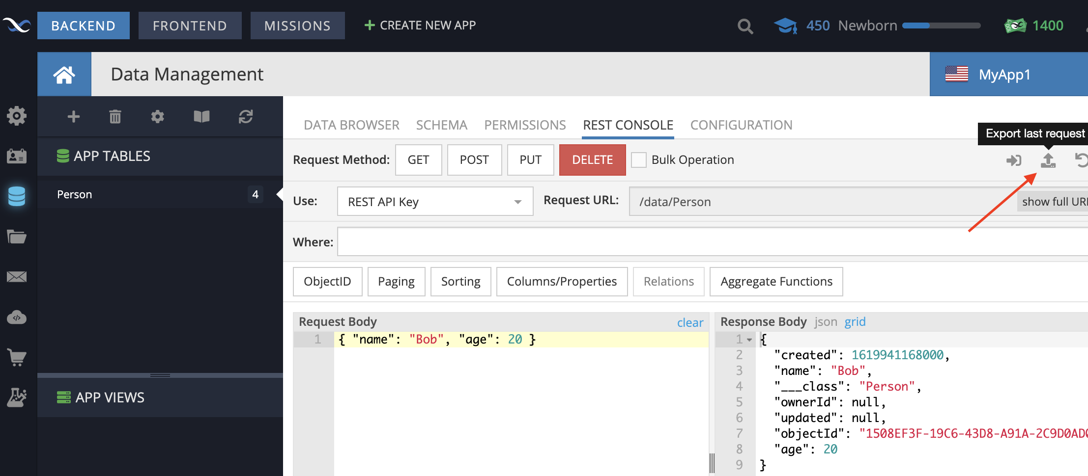The image size is (1088, 476).
Task: Select the Person table row
Action: [160, 194]
